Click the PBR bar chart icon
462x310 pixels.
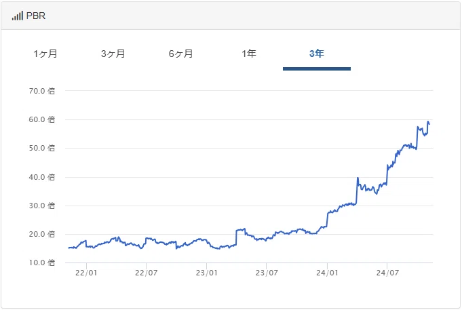(x=18, y=16)
